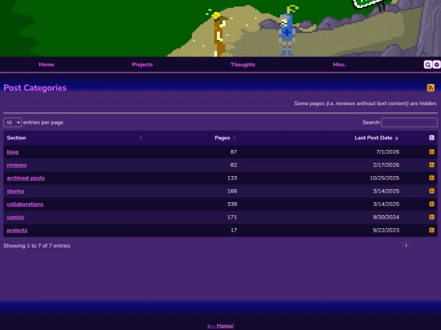Click the '171' pages cell
The height and width of the screenshot is (330, 441).
coord(232,218)
